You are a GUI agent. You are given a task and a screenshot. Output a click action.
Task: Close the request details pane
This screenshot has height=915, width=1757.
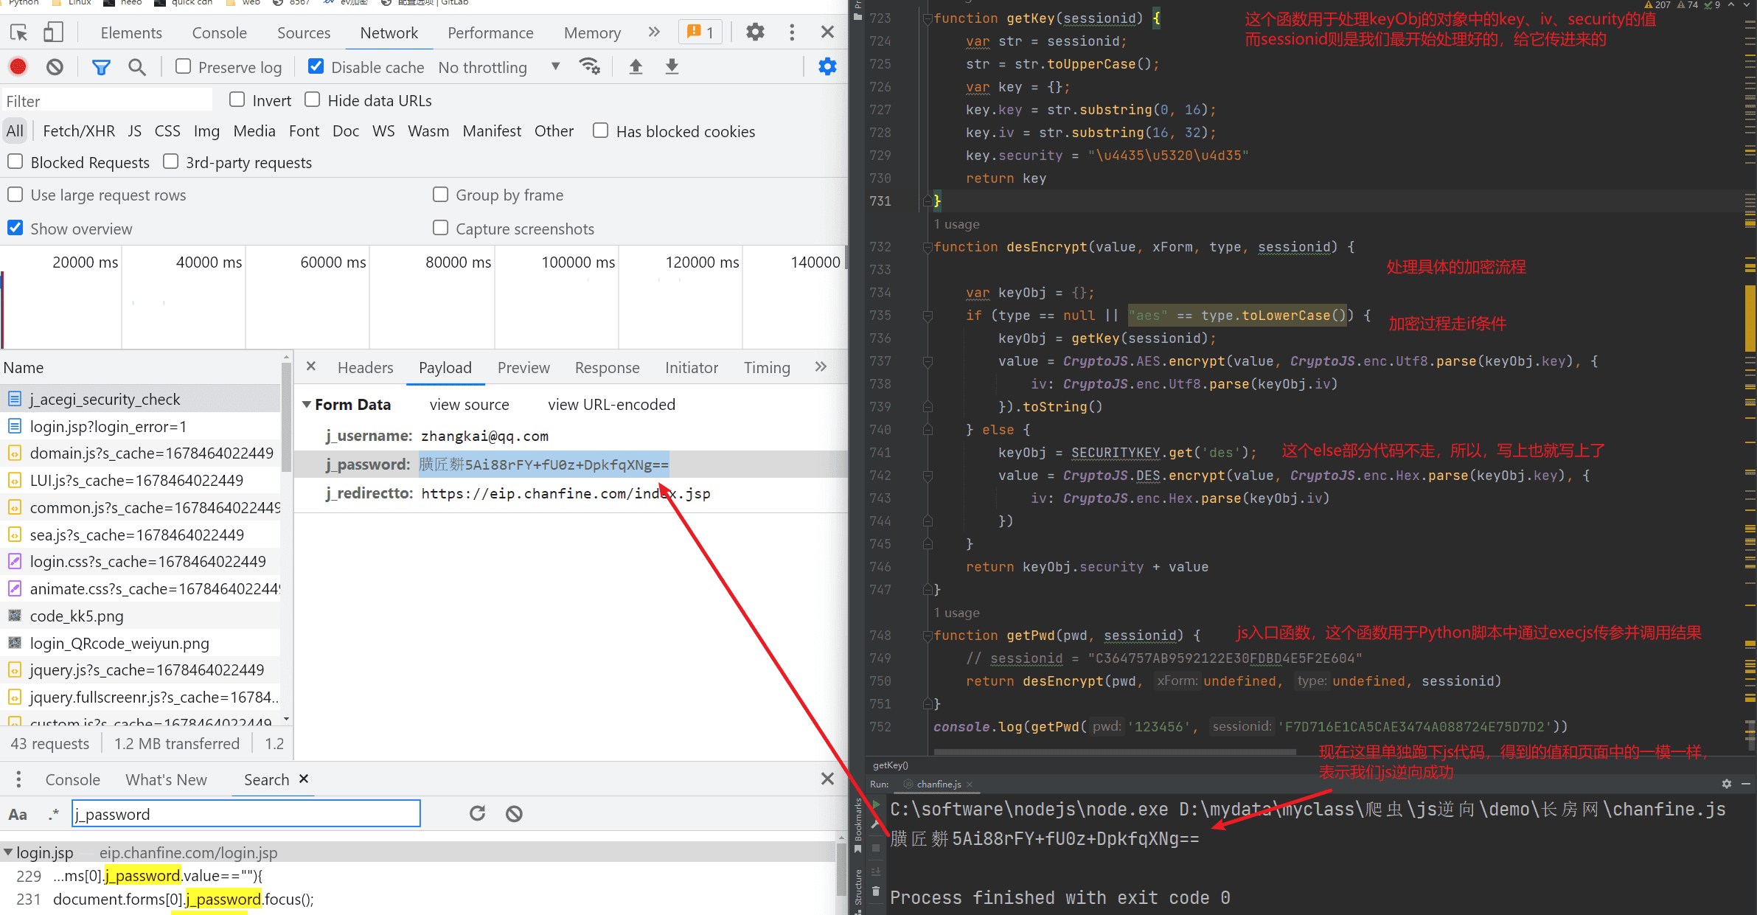click(x=311, y=366)
